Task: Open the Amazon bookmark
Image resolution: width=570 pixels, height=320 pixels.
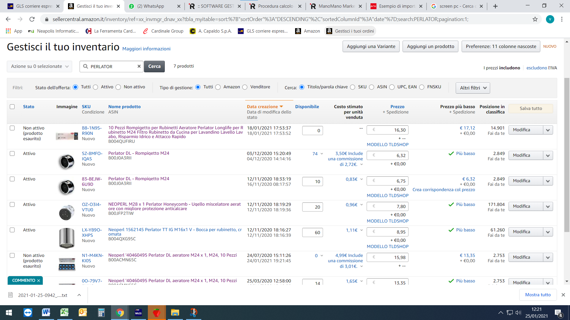Action: [x=308, y=31]
